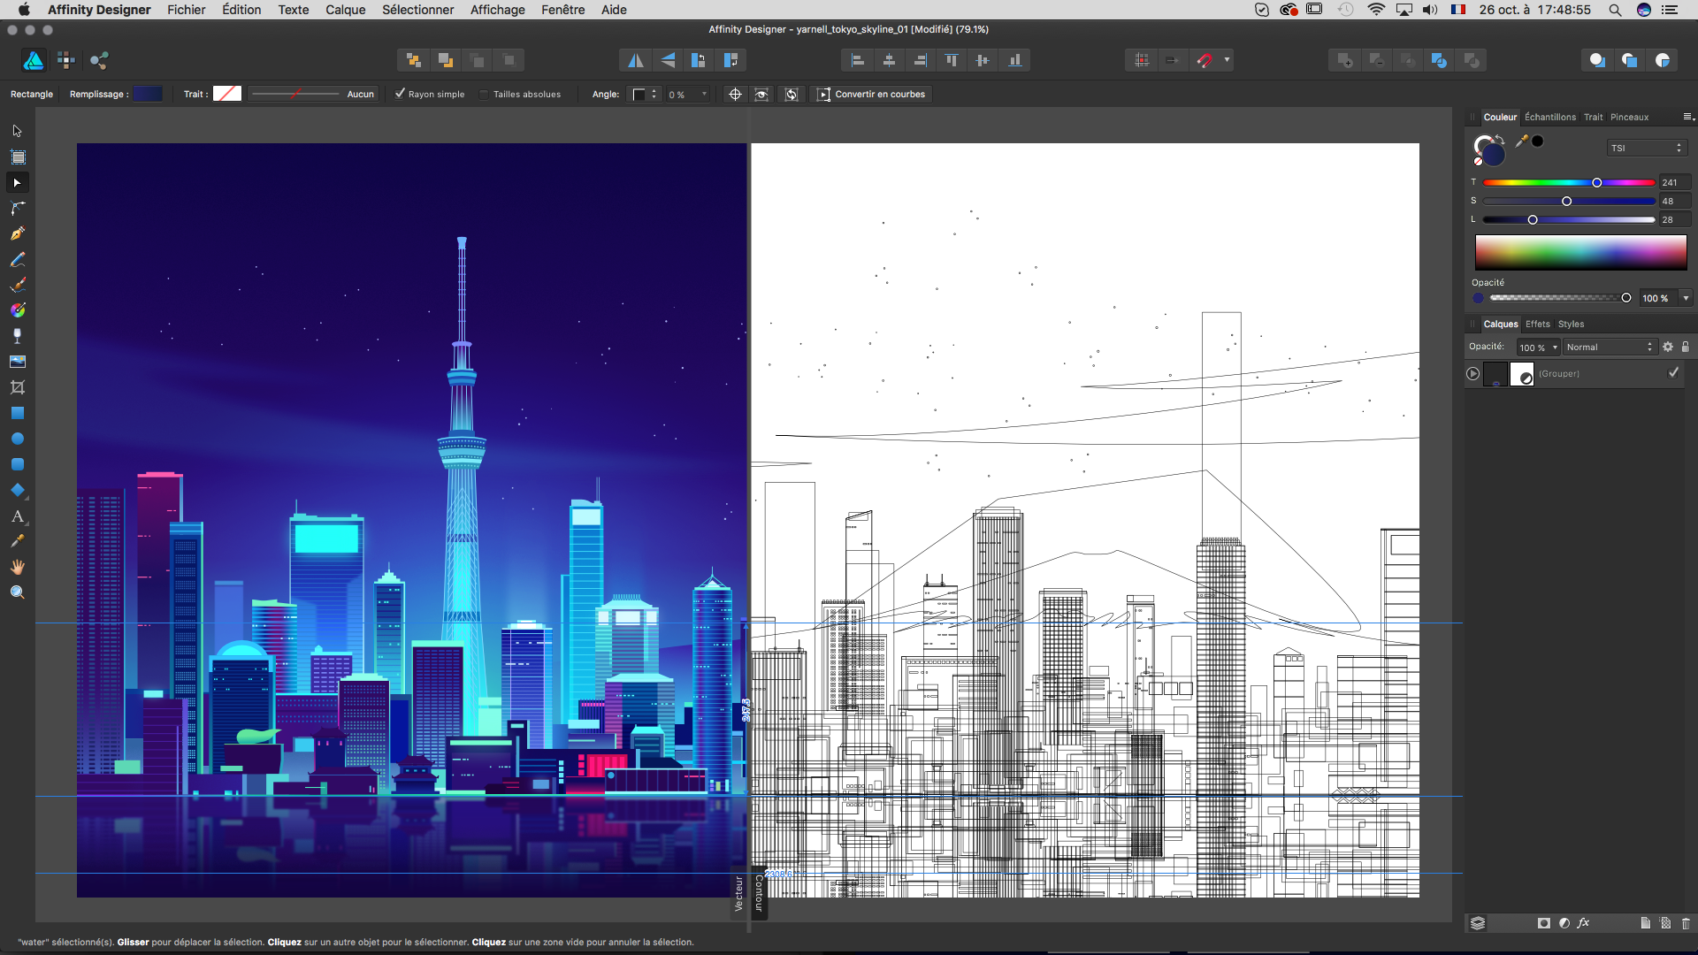This screenshot has width=1698, height=955.
Task: Select the Text tool
Action: (x=18, y=516)
